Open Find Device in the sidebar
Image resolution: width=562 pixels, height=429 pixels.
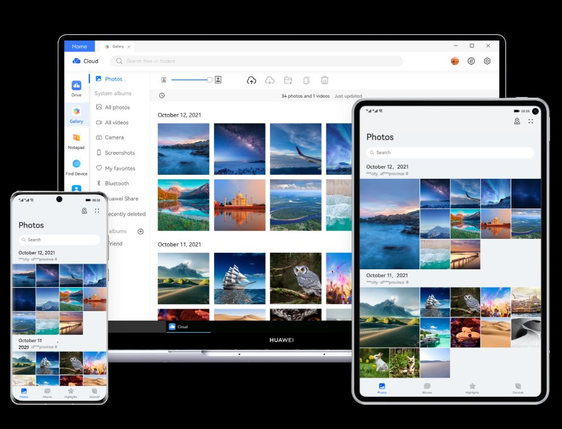76,167
